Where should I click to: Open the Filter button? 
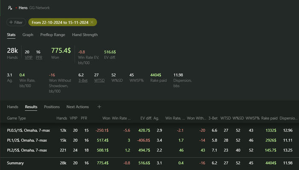[16, 22]
